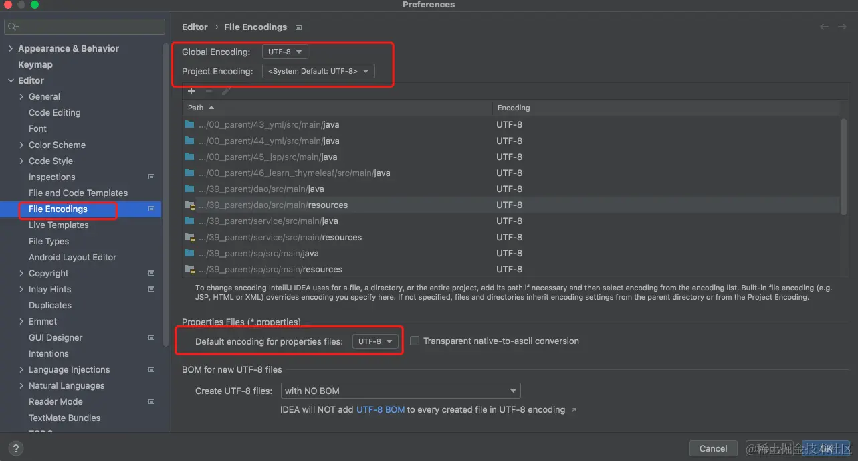
Task: Open the Inspections settings page
Action: 52,177
